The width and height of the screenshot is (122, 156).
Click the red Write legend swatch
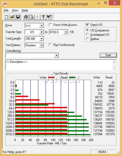tap(51, 77)
